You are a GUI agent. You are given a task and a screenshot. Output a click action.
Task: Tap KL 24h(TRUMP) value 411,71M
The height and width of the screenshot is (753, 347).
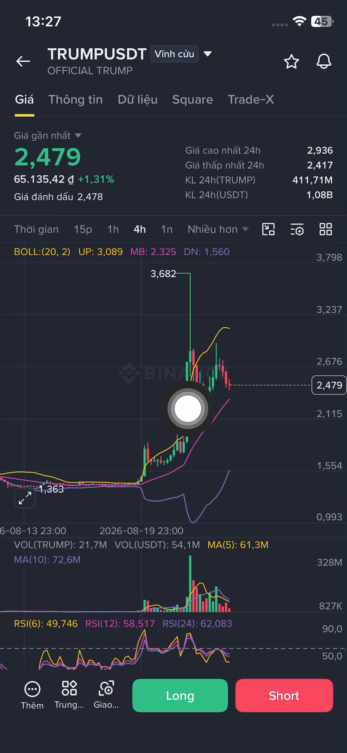pyautogui.click(x=313, y=180)
